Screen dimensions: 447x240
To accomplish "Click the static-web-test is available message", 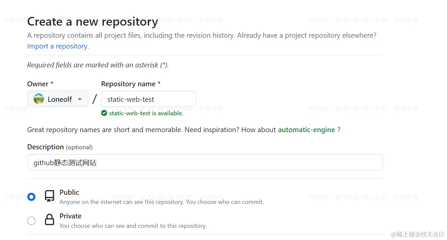I will click(x=146, y=113).
